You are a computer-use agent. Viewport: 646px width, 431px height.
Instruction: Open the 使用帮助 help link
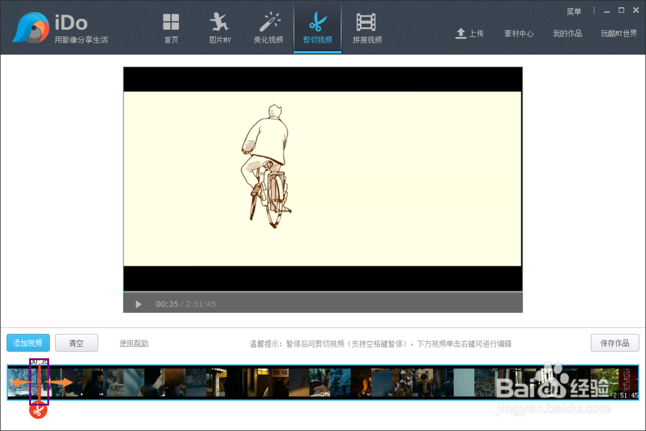[x=134, y=343]
